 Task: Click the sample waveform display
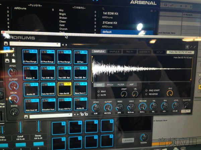pos(142,68)
